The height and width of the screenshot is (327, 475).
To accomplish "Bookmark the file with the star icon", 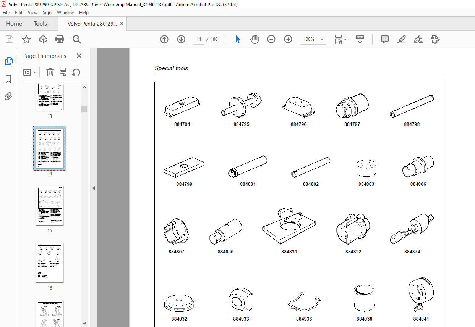I will (26, 39).
